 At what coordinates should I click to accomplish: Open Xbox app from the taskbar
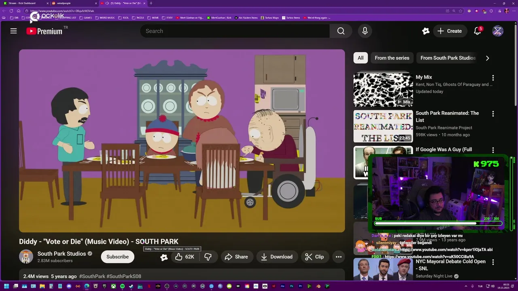(x=113, y=287)
